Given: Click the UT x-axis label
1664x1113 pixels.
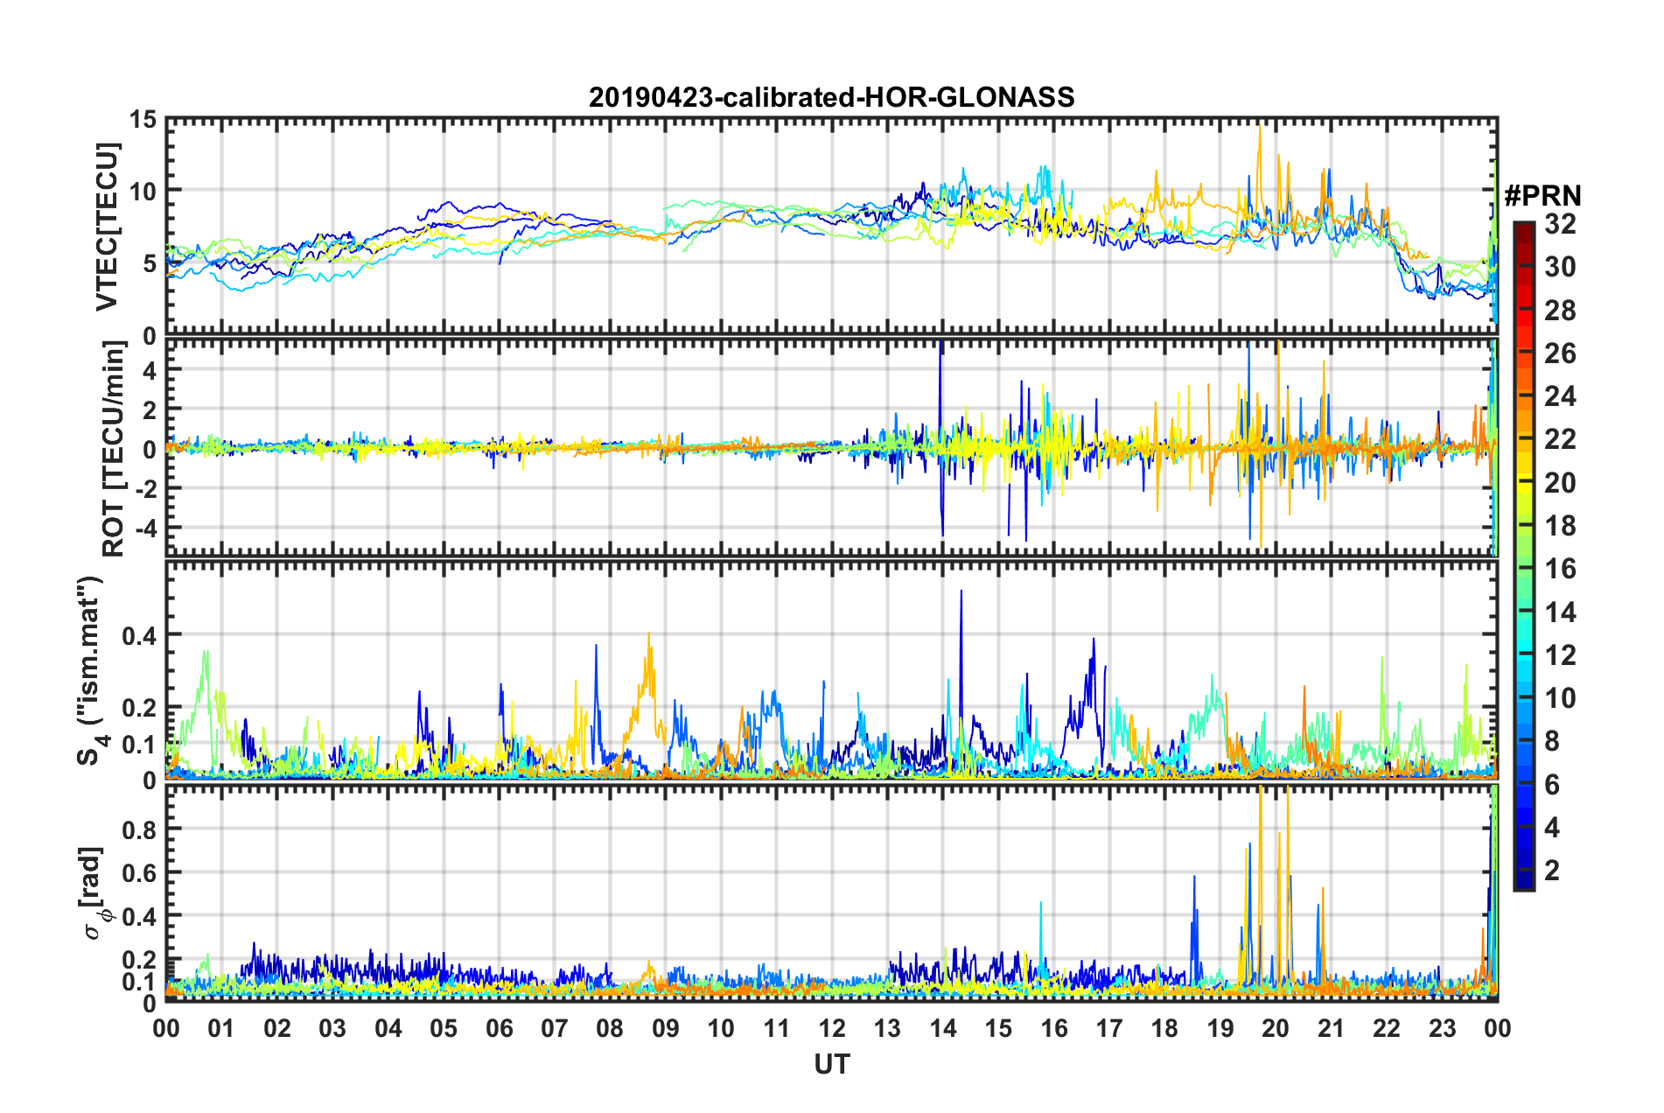Looking at the screenshot, I should (x=831, y=1064).
